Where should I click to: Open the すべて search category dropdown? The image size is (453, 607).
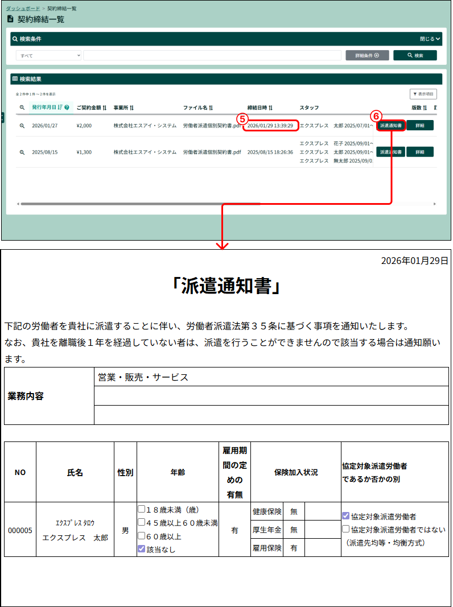(49, 55)
